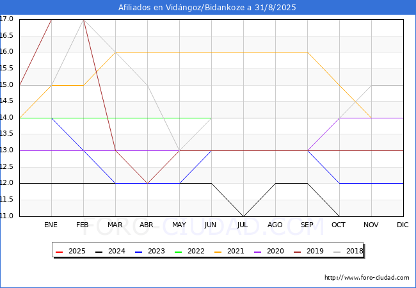Click the 14.0 y-axis value
Image resolution: width=416 pixels, height=288 pixels.
6,118
